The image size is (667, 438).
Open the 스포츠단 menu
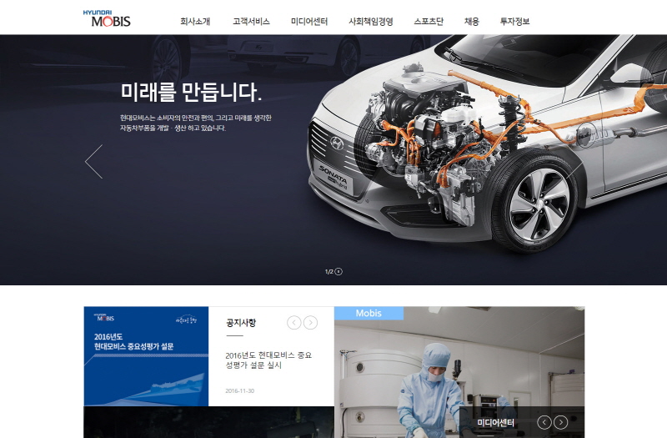tap(429, 22)
